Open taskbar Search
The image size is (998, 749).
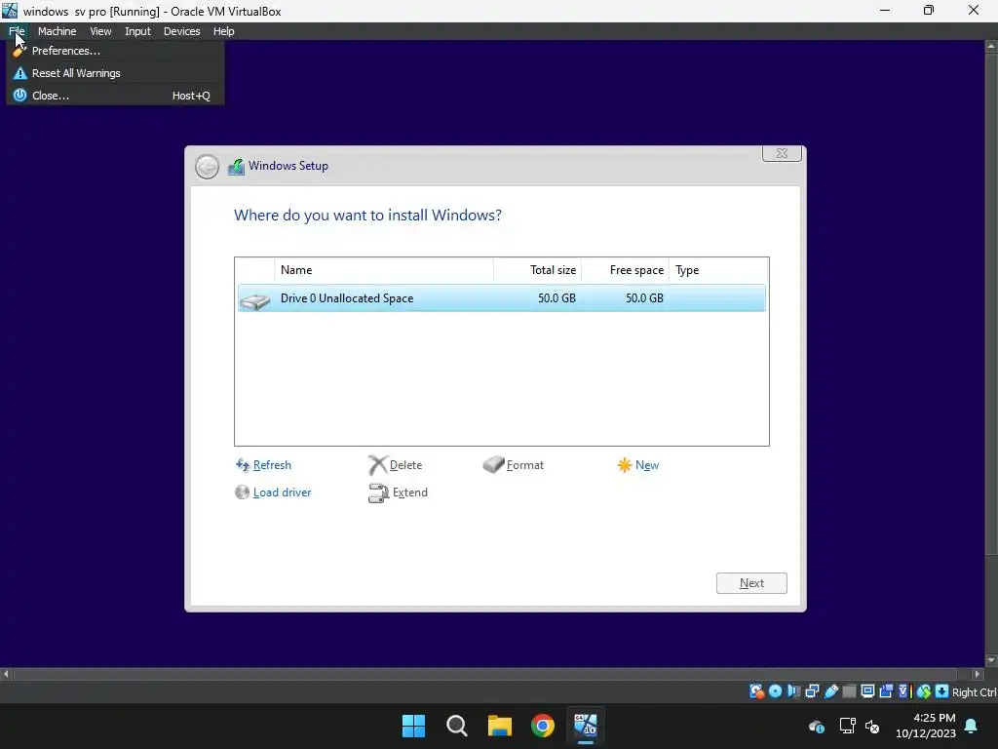(x=457, y=726)
